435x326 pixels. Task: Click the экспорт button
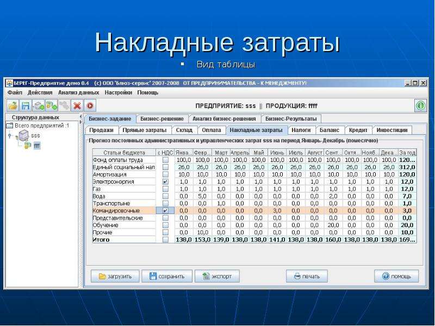point(217,277)
